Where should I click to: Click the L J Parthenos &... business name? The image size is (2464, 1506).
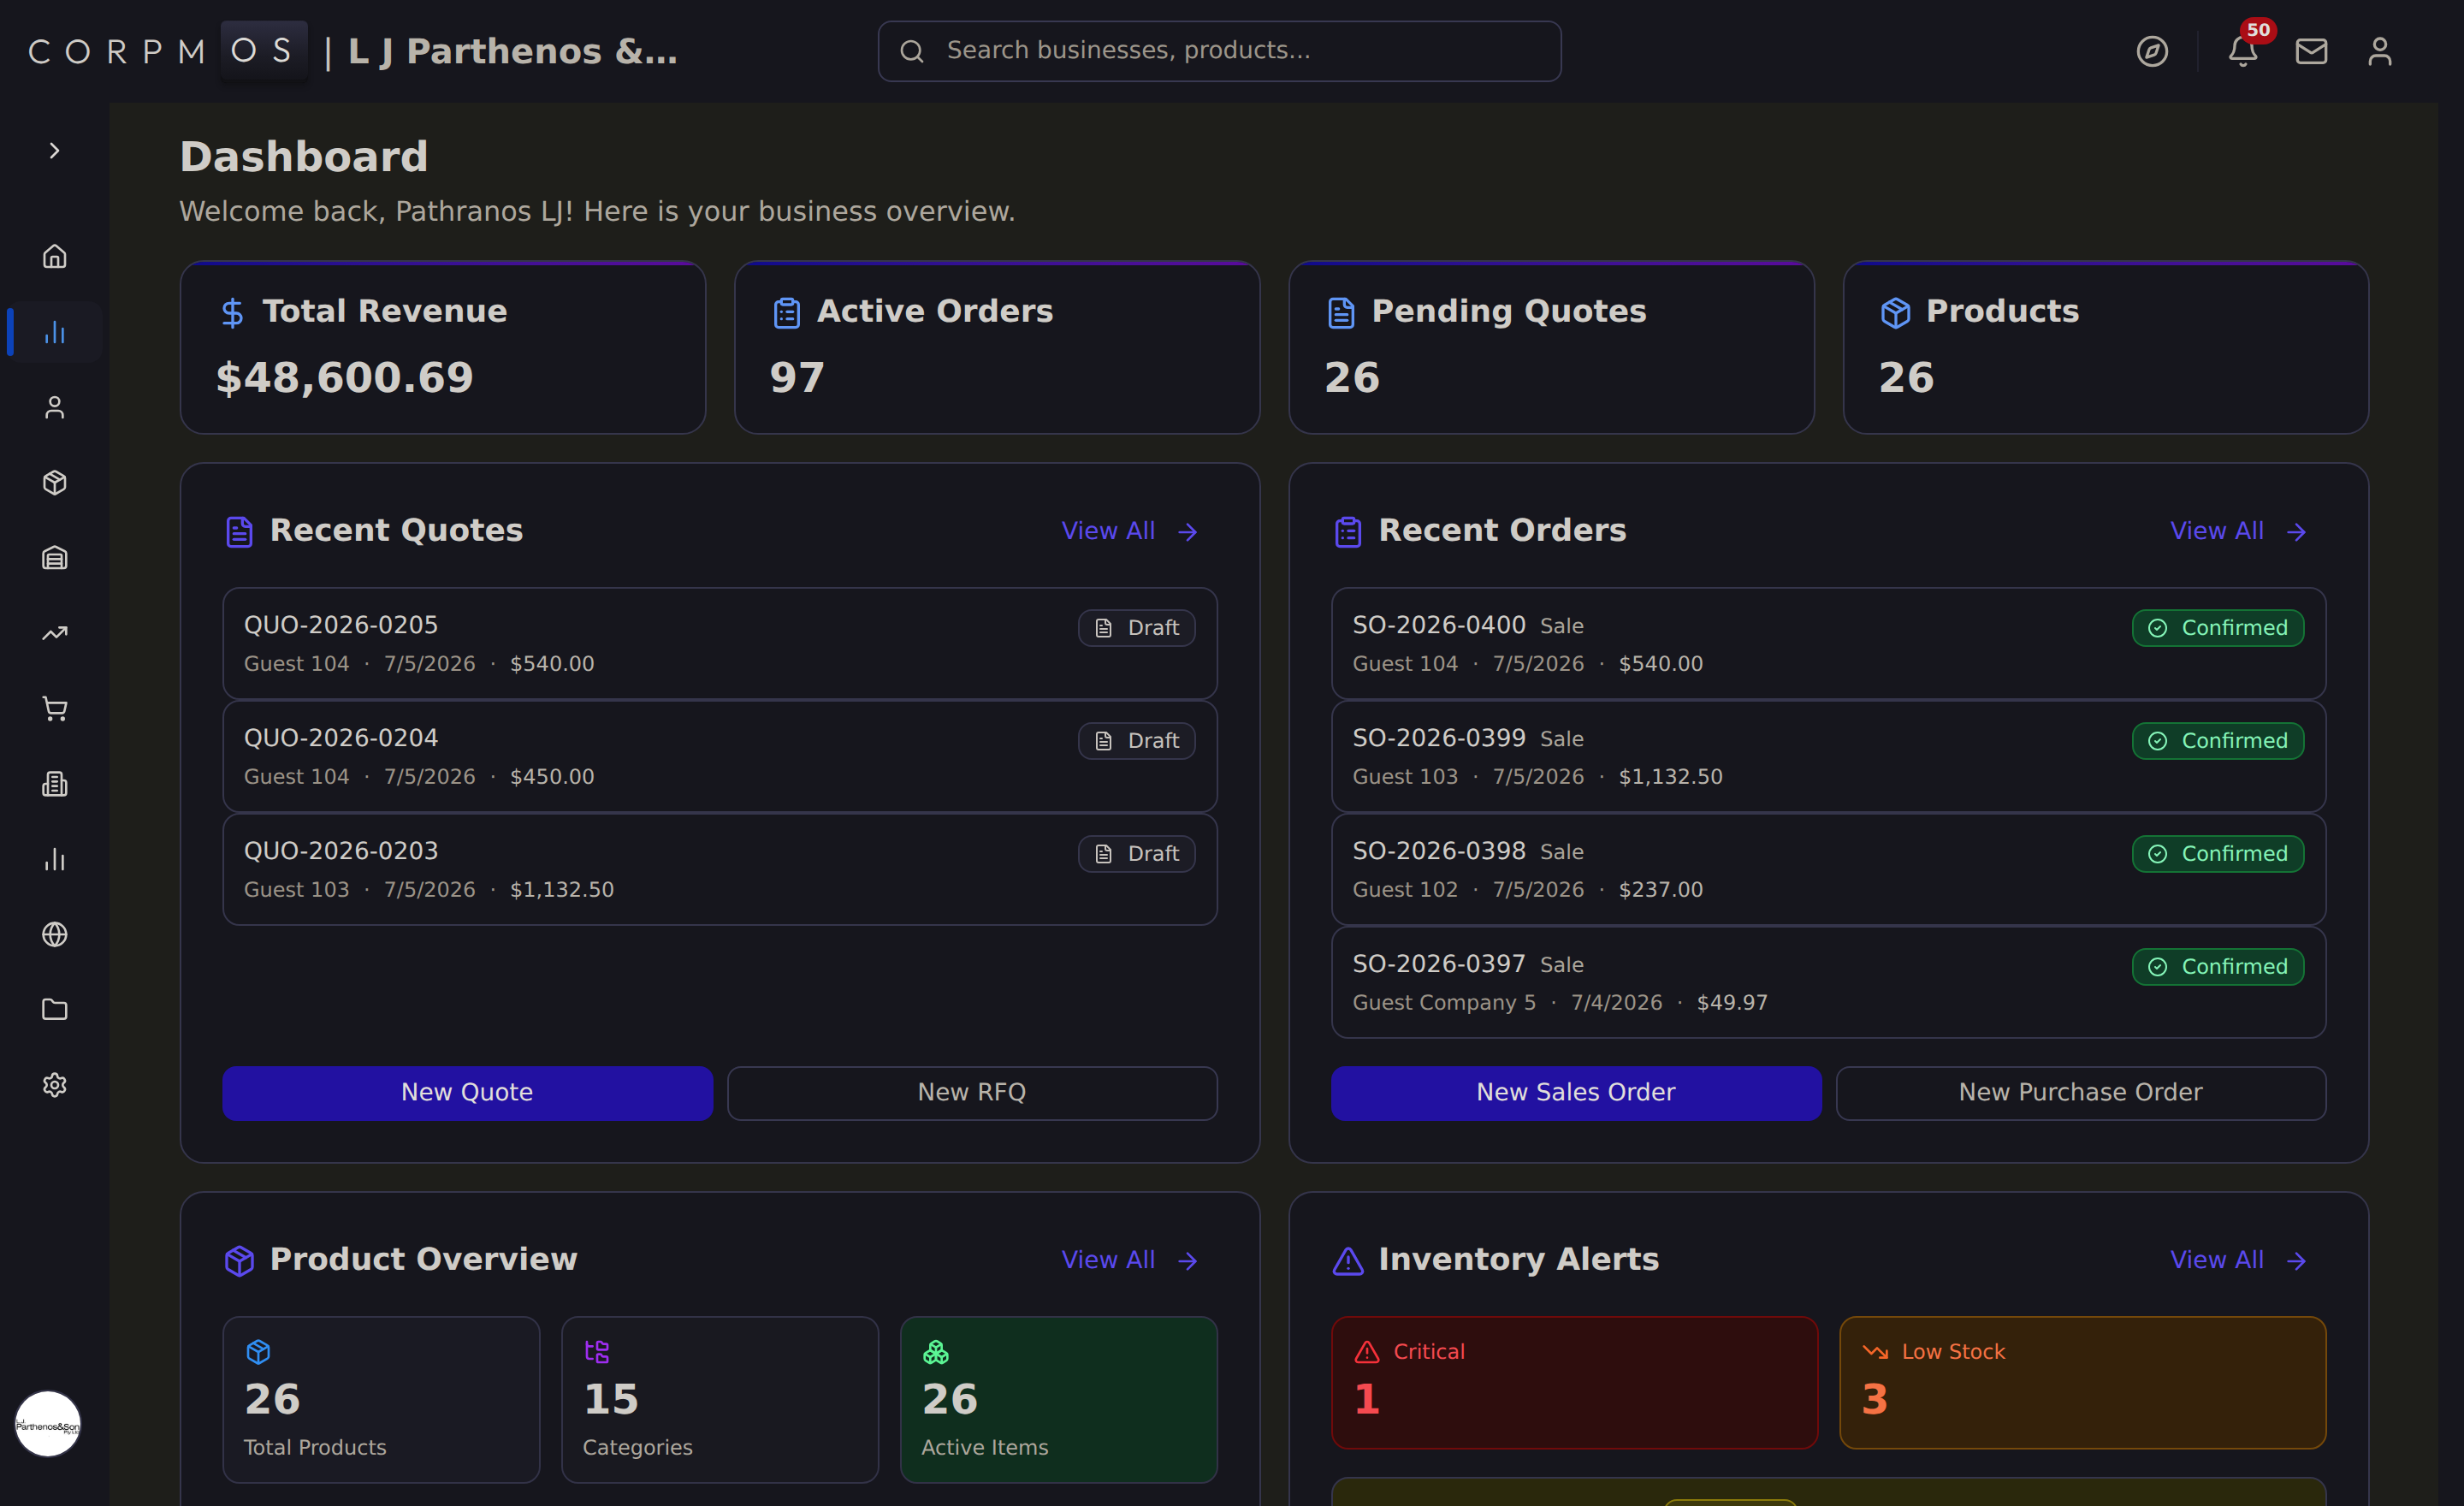coord(512,51)
